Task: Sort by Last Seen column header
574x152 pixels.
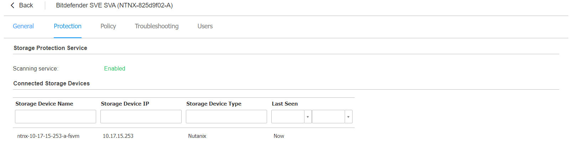Action: tap(285, 104)
